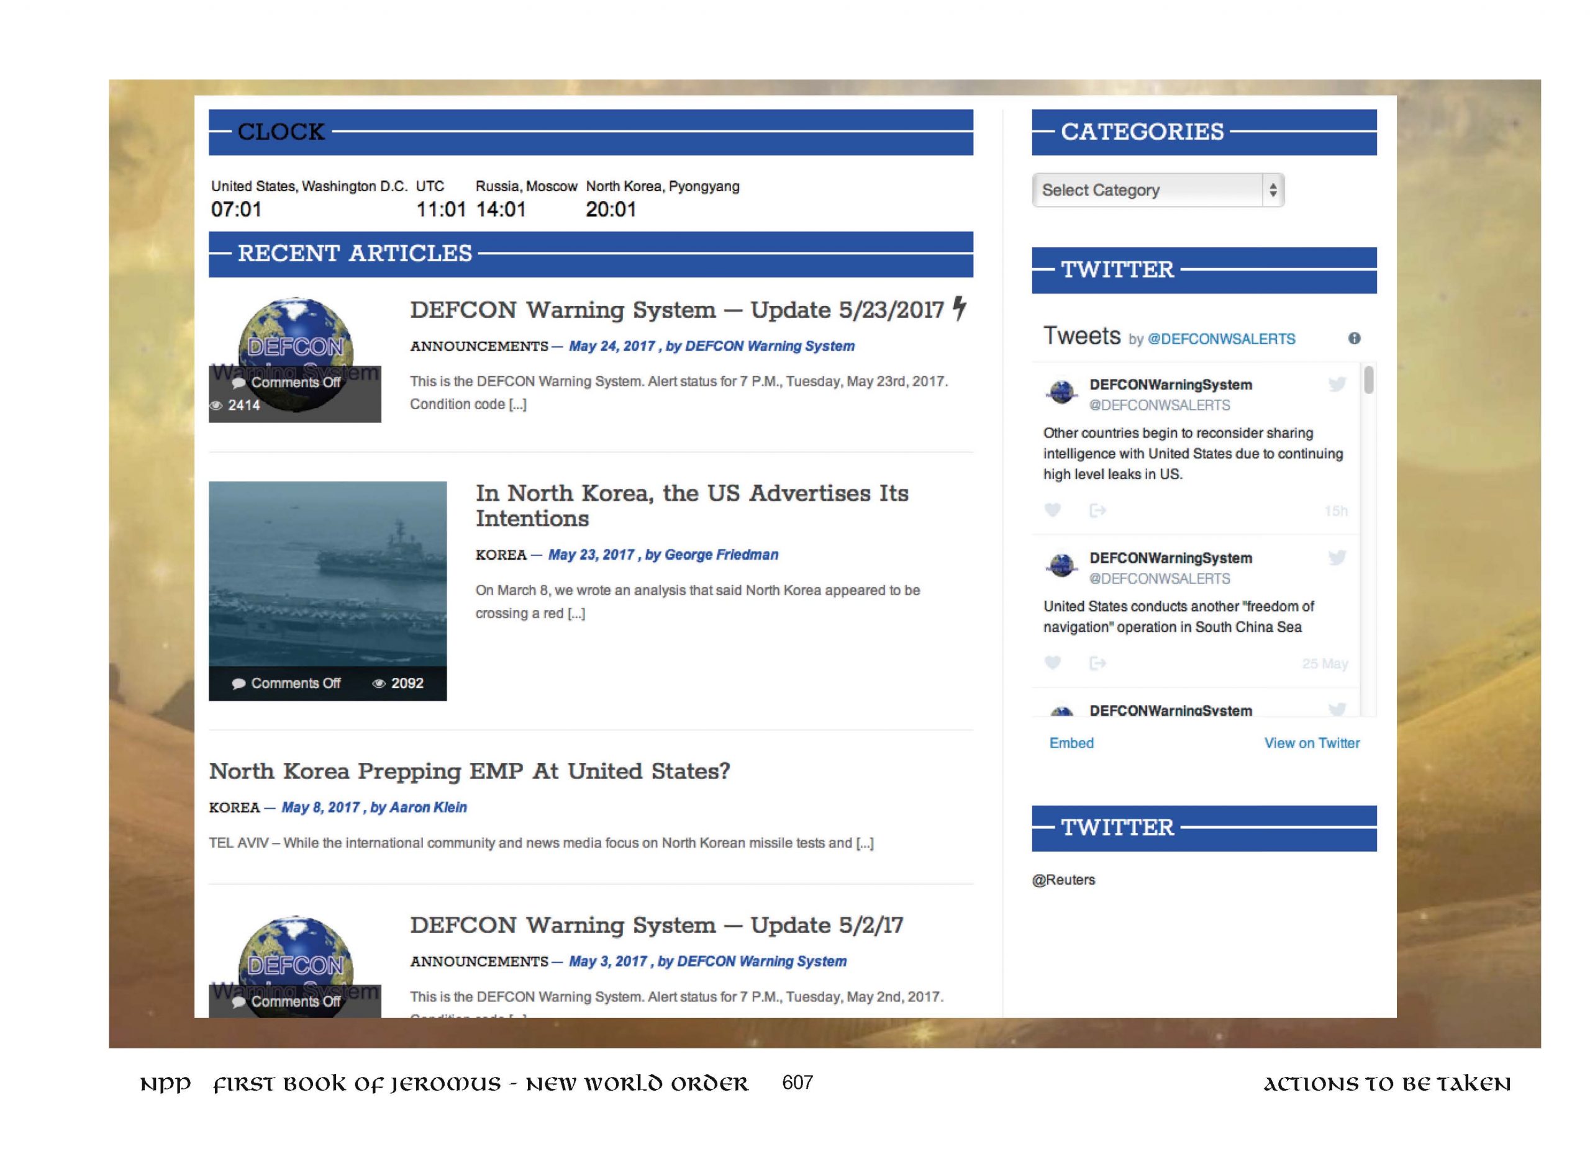Click the Embed link under tweets
1590x1149 pixels.
click(x=1071, y=742)
